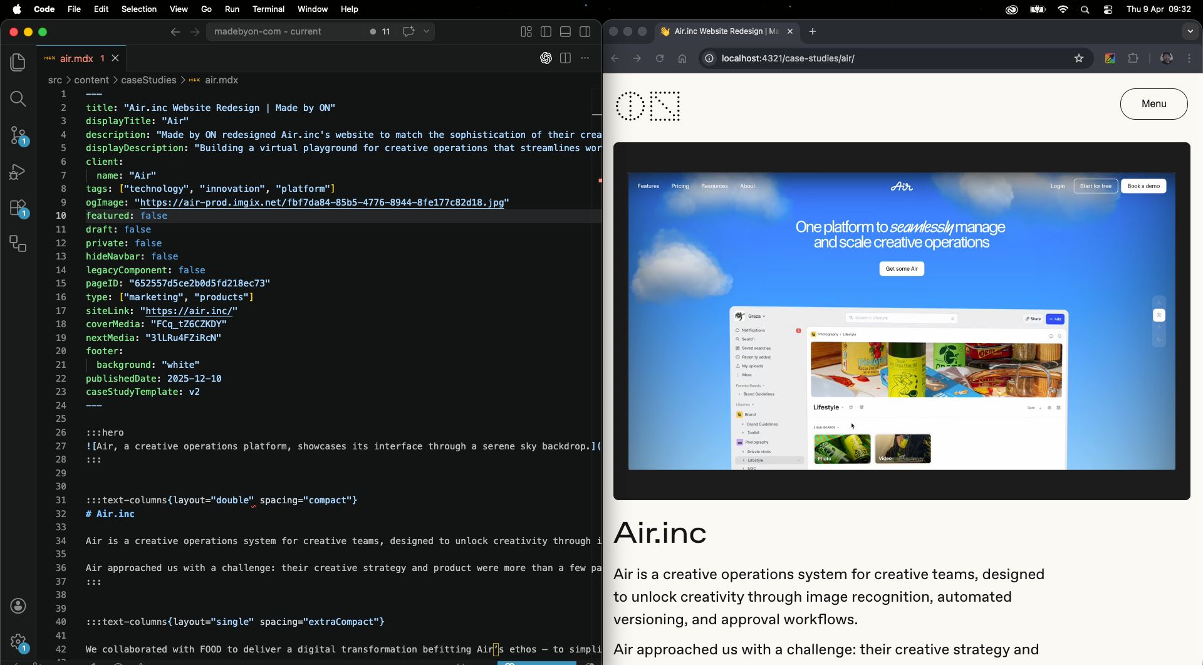Screen dimensions: 1203x665
Task: Open the File menu
Action: [74, 9]
